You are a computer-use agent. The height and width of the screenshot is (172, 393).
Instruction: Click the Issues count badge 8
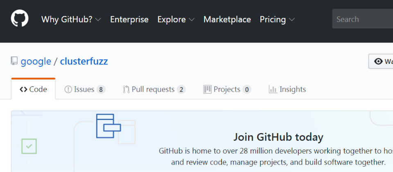pos(101,90)
